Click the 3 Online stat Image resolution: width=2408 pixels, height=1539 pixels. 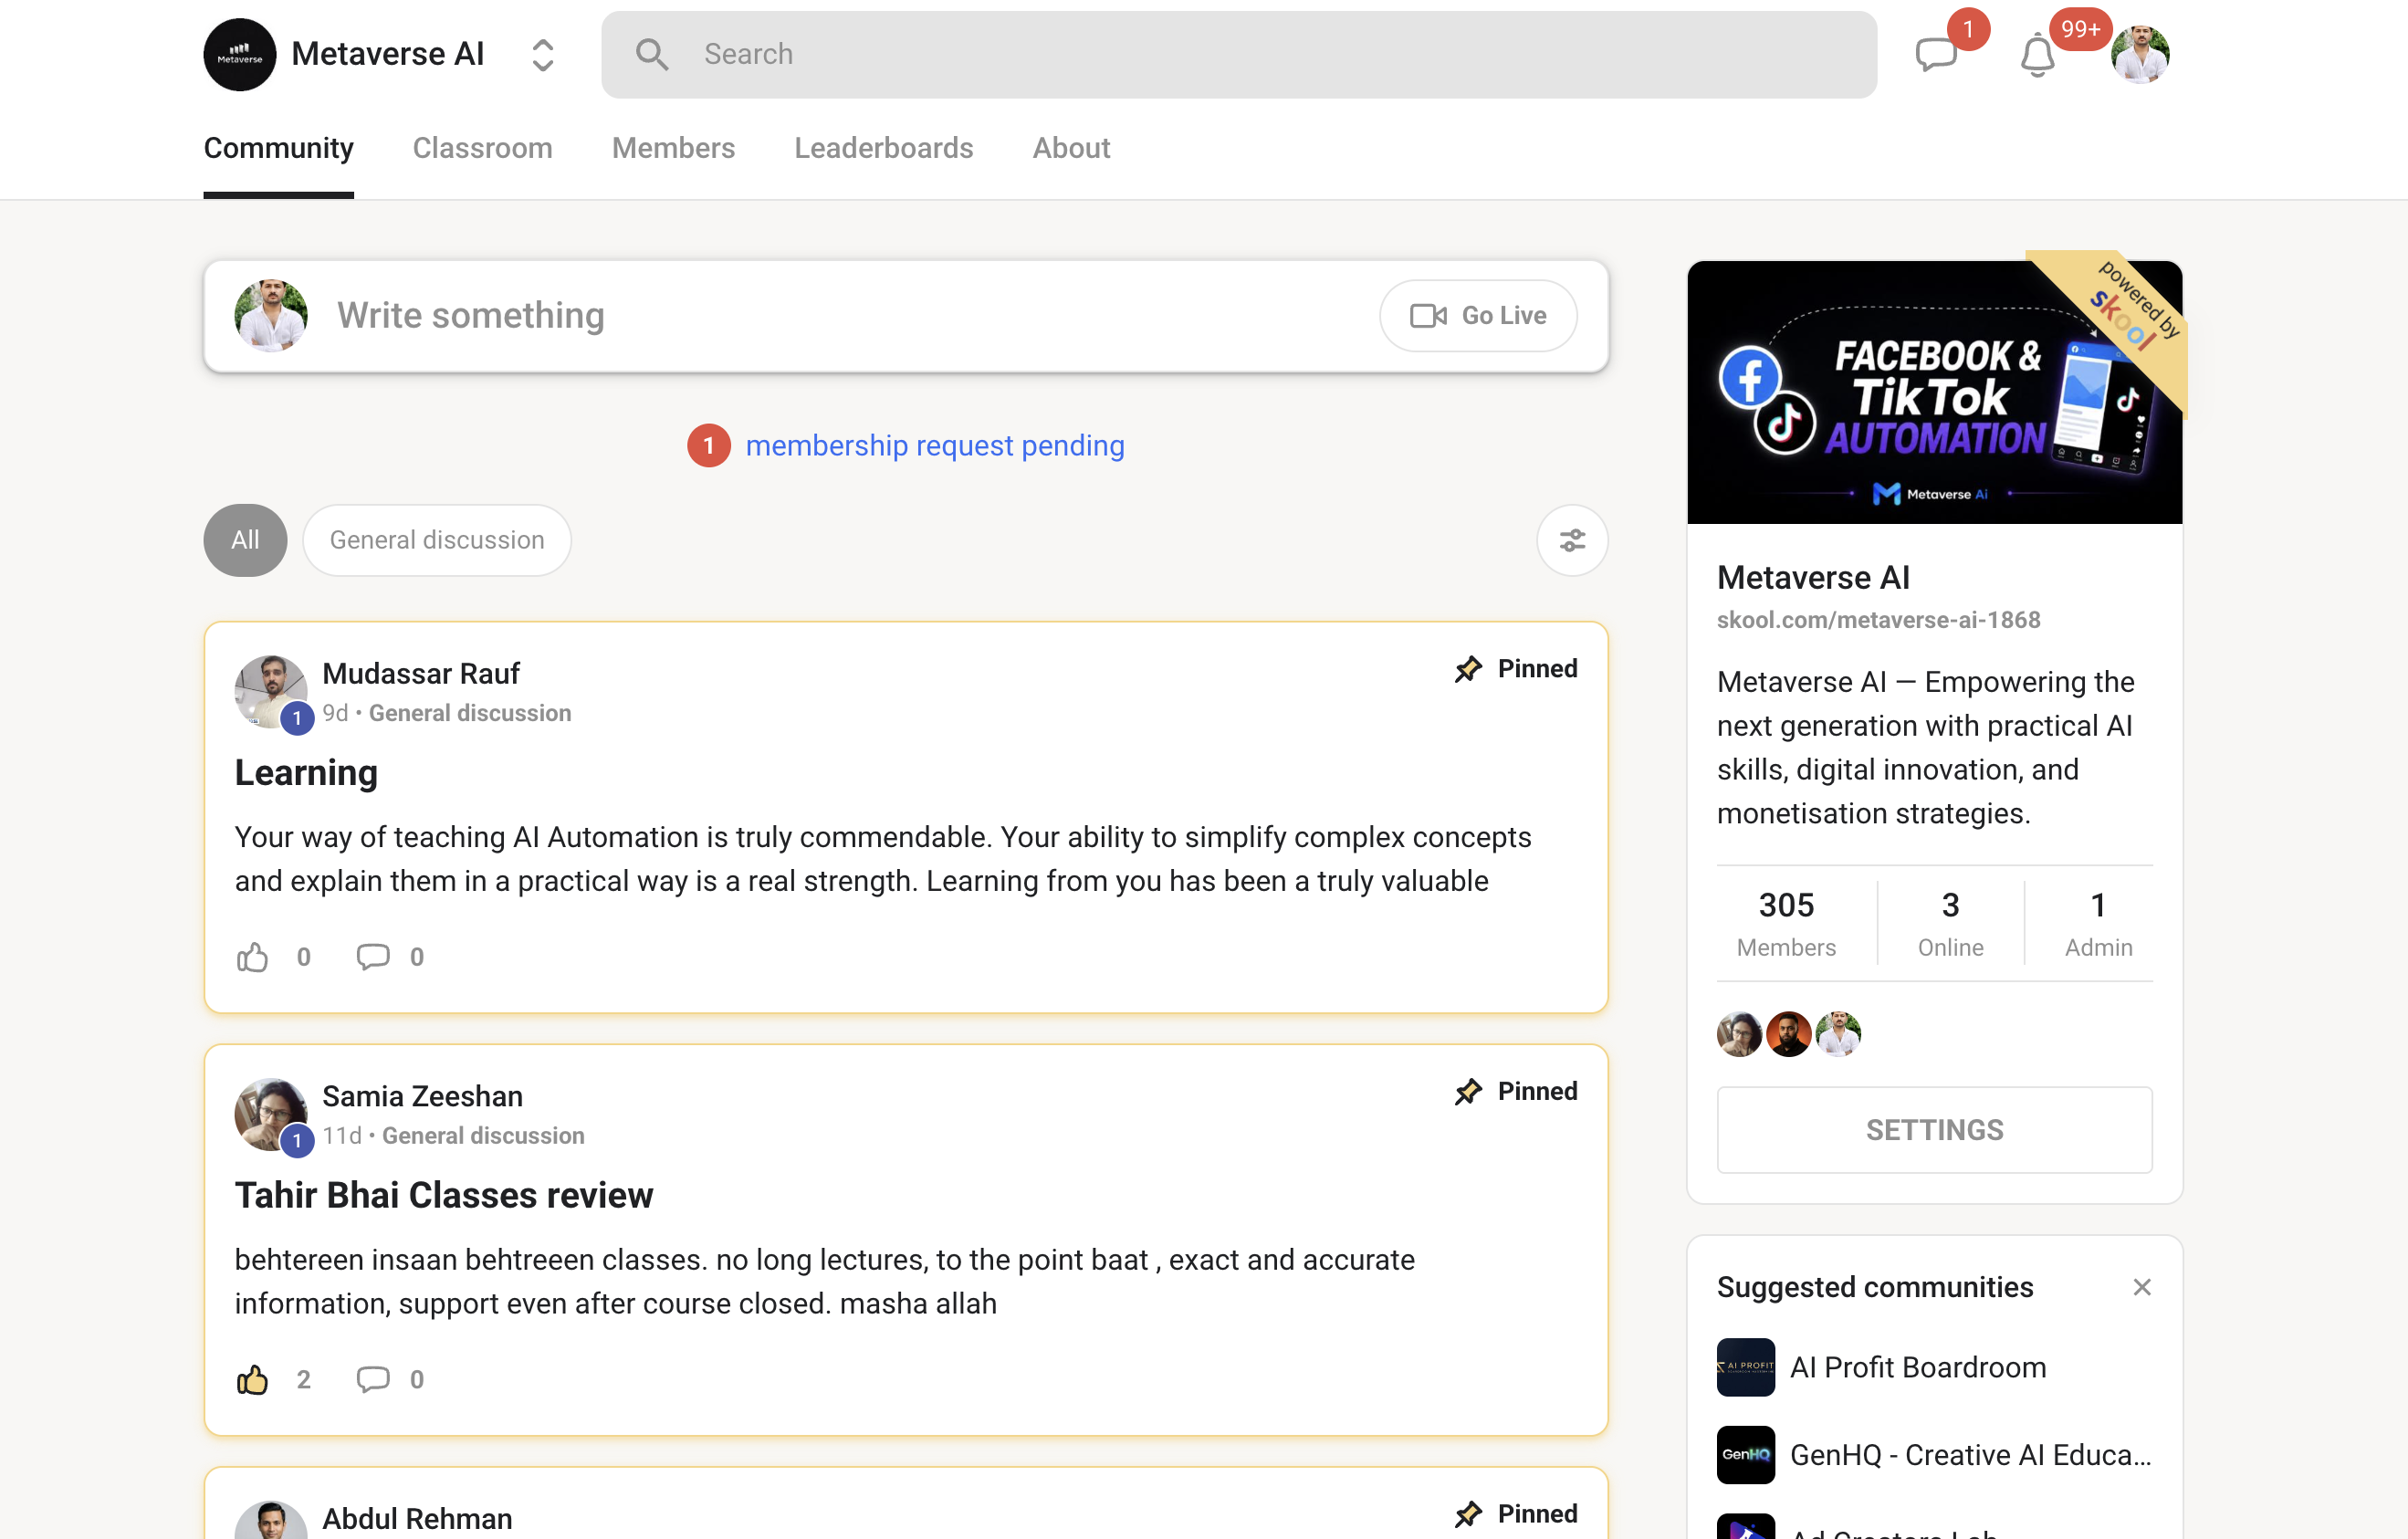(1950, 923)
